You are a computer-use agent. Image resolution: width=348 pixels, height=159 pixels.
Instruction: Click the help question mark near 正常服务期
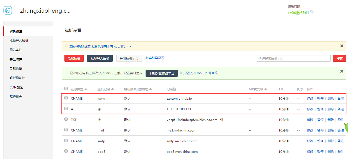coord(312,12)
